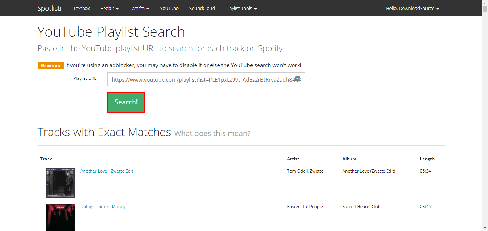Click the 06:34 length value

425,171
